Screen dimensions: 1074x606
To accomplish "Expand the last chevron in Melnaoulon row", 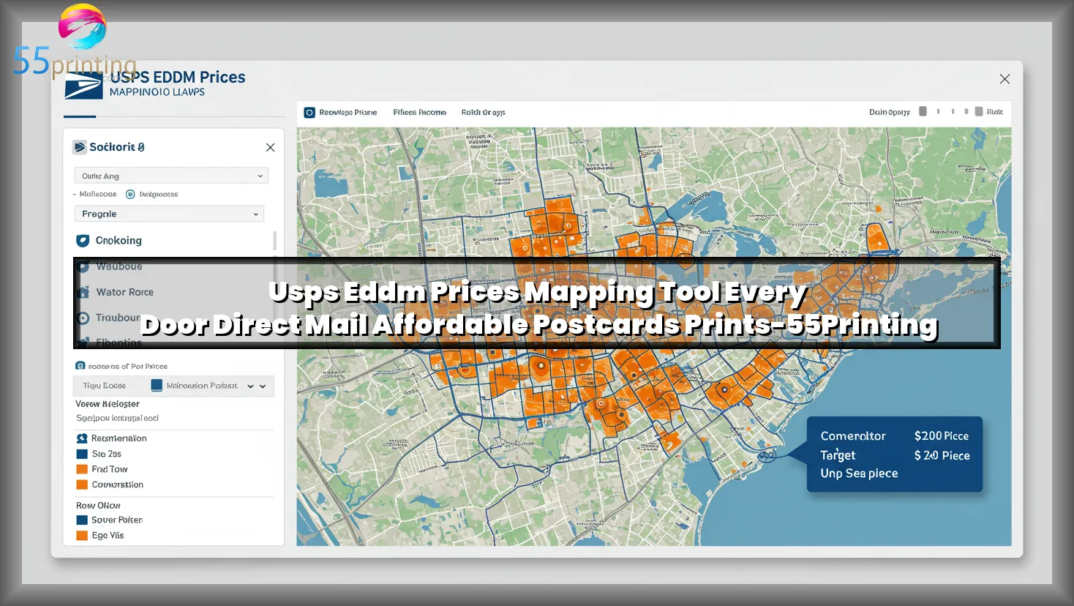I will (263, 386).
